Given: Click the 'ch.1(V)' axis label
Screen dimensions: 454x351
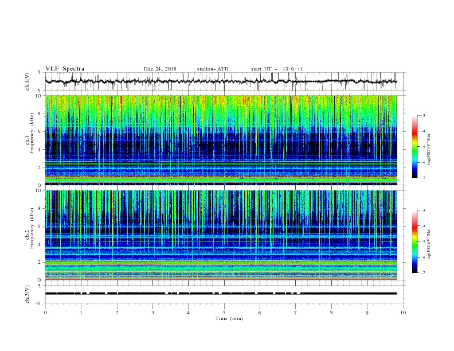Looking at the screenshot, I should click(28, 81).
